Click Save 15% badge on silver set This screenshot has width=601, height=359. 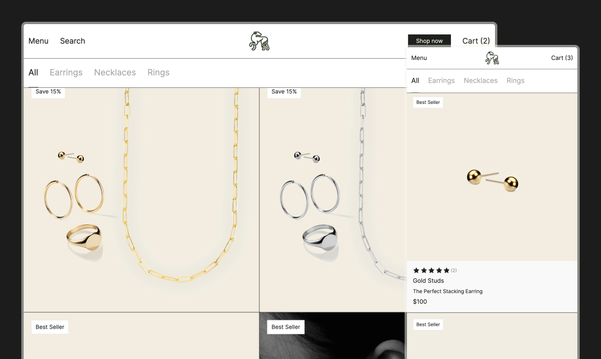(284, 92)
